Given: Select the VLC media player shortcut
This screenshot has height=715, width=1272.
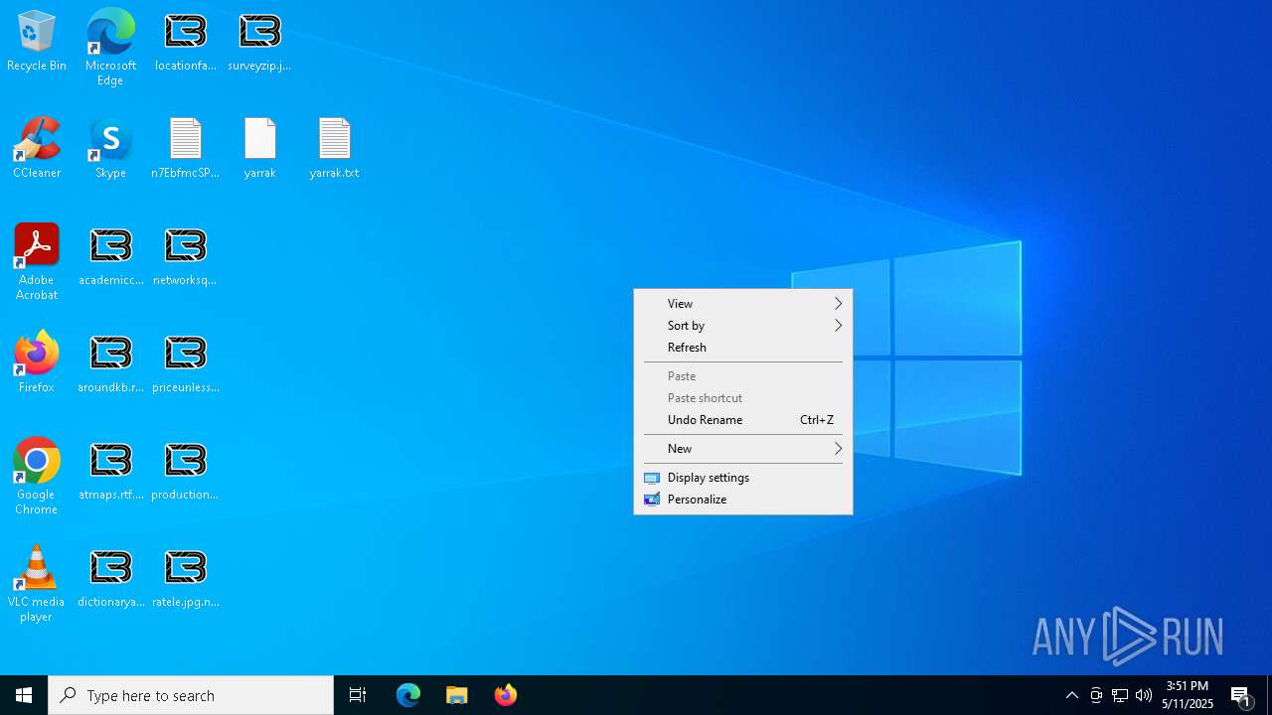Looking at the screenshot, I should 37,583.
